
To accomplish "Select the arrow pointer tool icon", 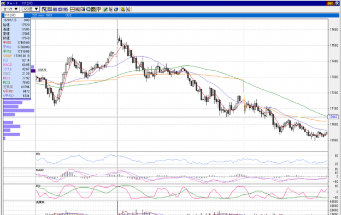I will pos(111,9).
